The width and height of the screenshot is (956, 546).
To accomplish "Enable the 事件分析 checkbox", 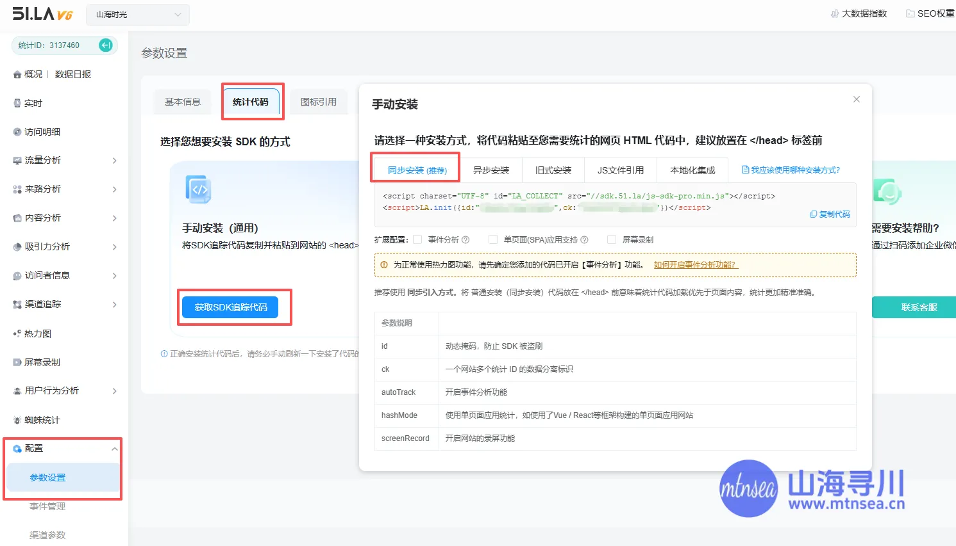I will [x=417, y=239].
